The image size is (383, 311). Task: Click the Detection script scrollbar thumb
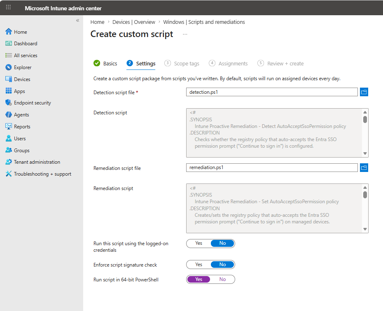click(x=365, y=120)
